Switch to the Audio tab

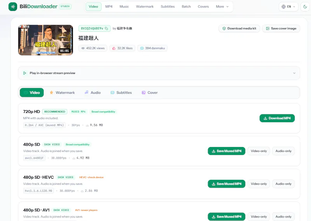(x=93, y=93)
